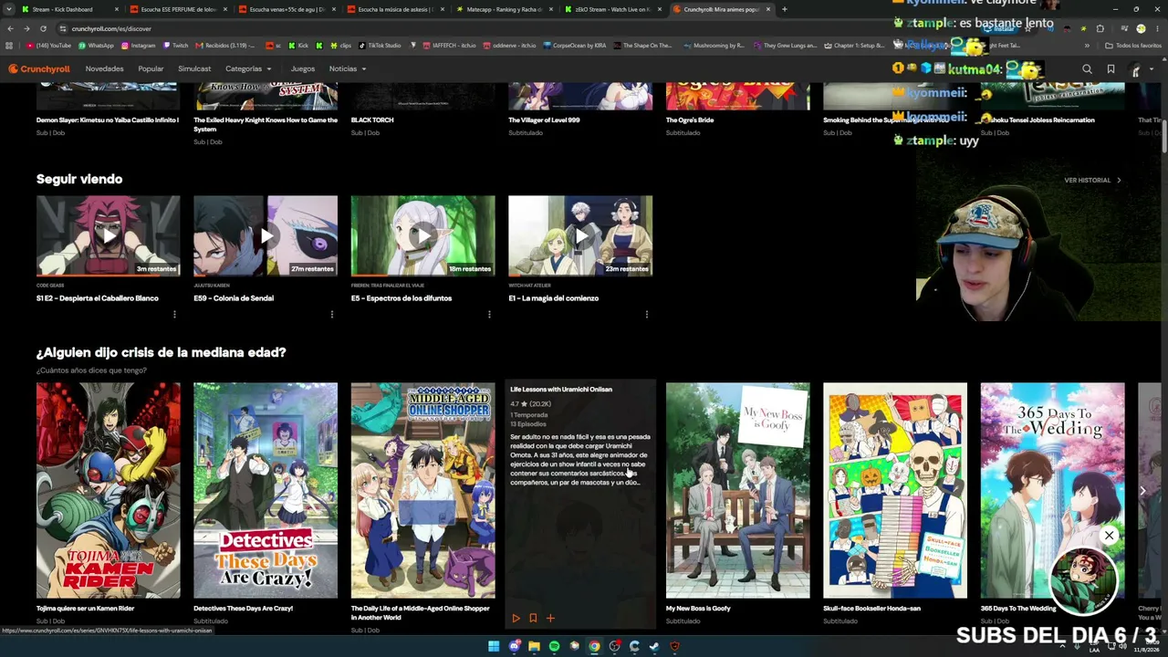Open the WhatsApp bookmark

[x=96, y=45]
